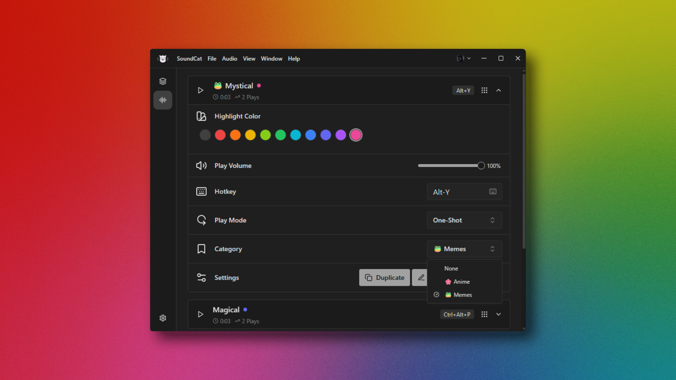Play the Magical sound
Viewport: 676px width, 380px height.
click(x=200, y=314)
